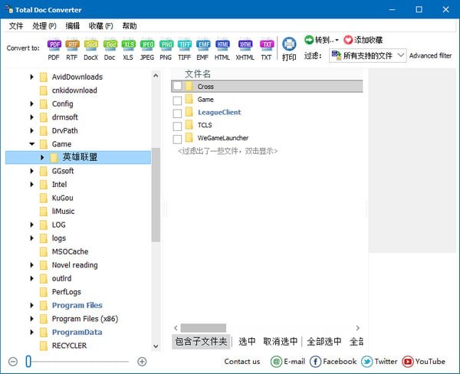The width and height of the screenshot is (460, 374).
Task: Enable the WeGameLauncher checkbox
Action: tap(177, 139)
